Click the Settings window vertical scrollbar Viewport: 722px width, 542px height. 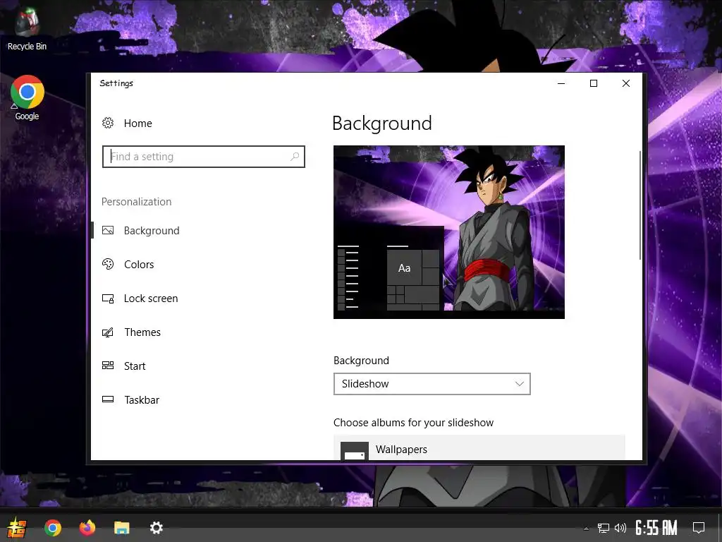640,205
